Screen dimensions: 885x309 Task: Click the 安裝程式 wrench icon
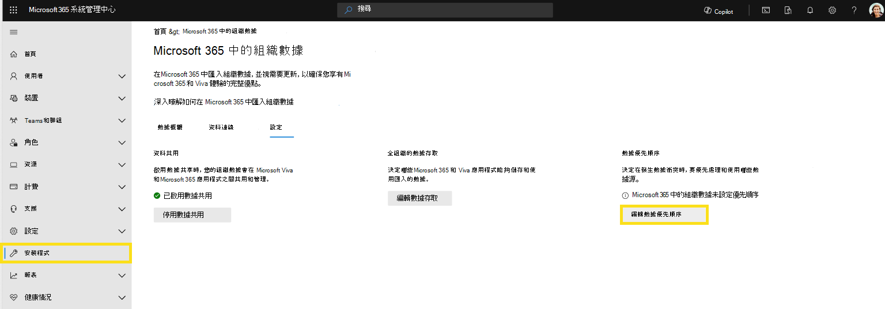point(14,253)
